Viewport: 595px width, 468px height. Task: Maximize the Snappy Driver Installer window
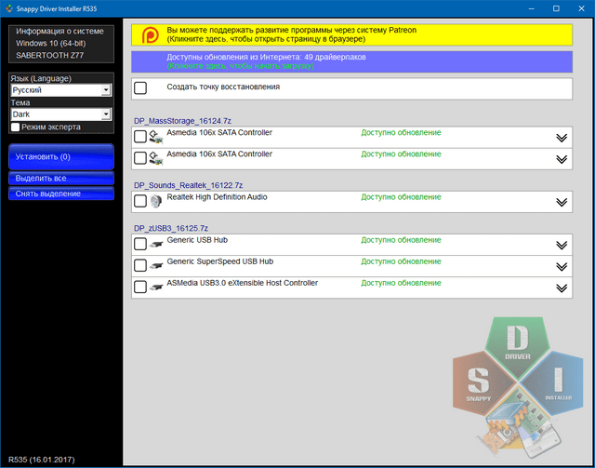coord(556,8)
